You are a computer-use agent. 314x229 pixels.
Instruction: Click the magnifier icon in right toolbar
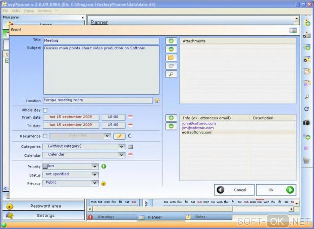pos(307,97)
